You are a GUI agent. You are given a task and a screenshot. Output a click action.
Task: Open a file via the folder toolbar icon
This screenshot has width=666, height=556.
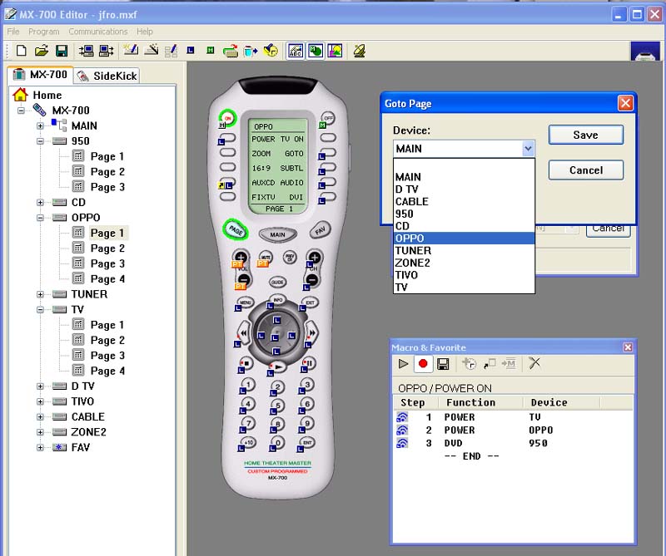point(41,51)
